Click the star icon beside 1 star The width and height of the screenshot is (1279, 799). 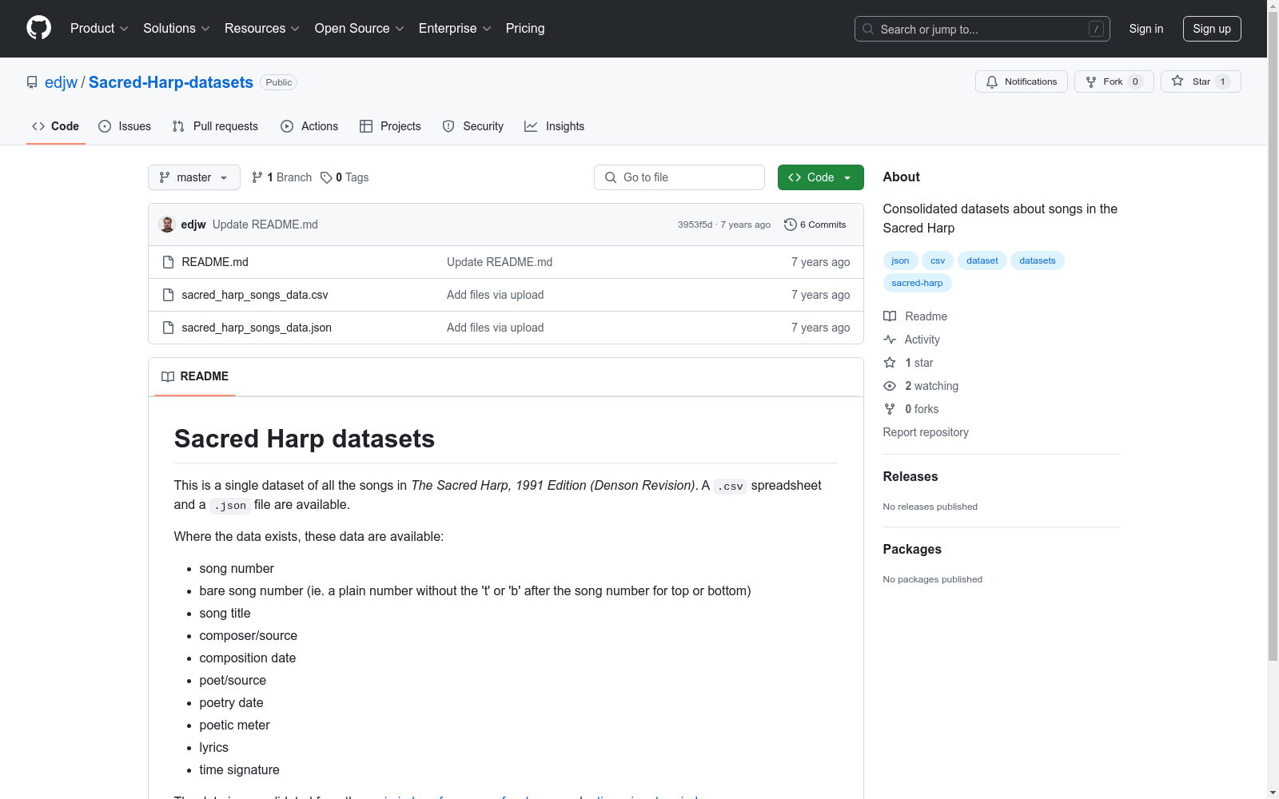(x=890, y=363)
